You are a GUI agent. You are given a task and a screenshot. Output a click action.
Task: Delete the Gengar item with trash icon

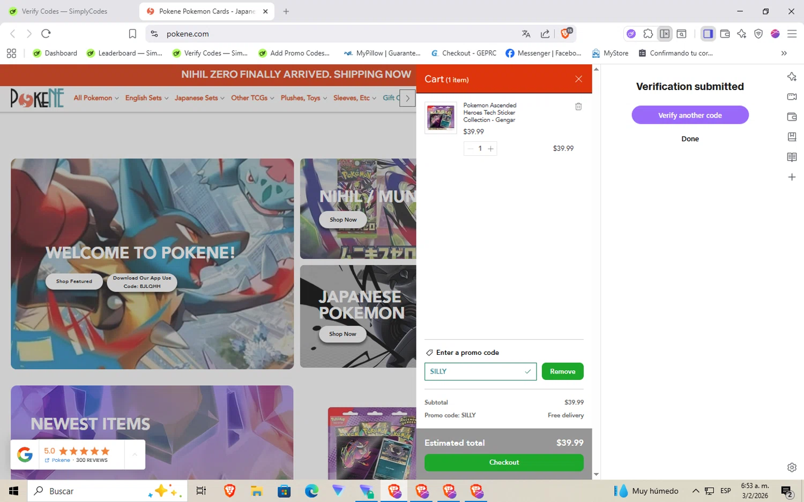(x=578, y=107)
